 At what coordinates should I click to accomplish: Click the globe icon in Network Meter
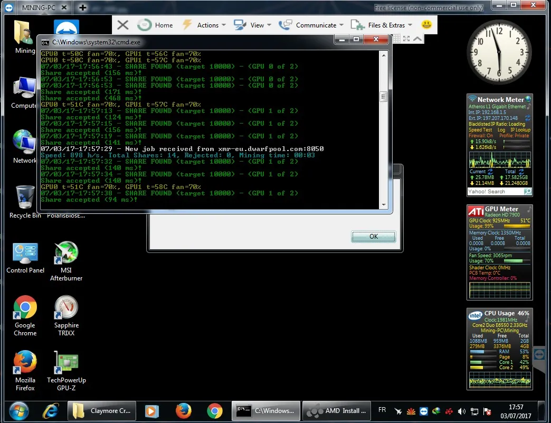tap(528, 99)
